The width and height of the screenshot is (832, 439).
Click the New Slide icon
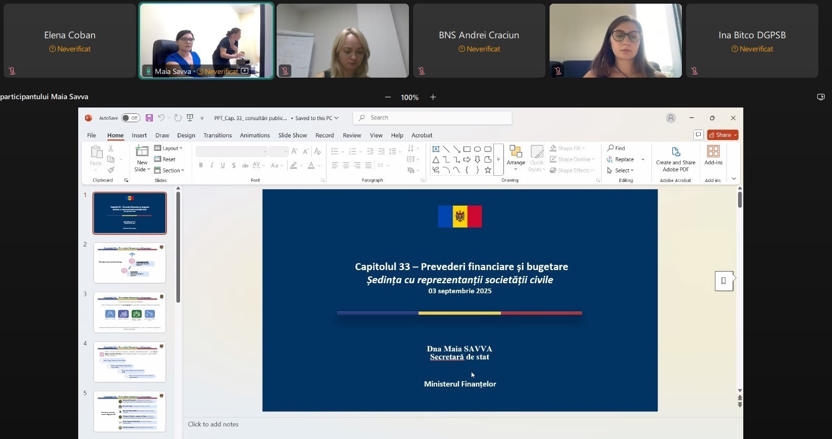142,152
